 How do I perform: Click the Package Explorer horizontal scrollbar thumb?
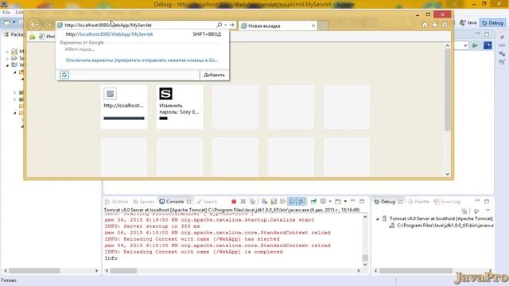34,270
